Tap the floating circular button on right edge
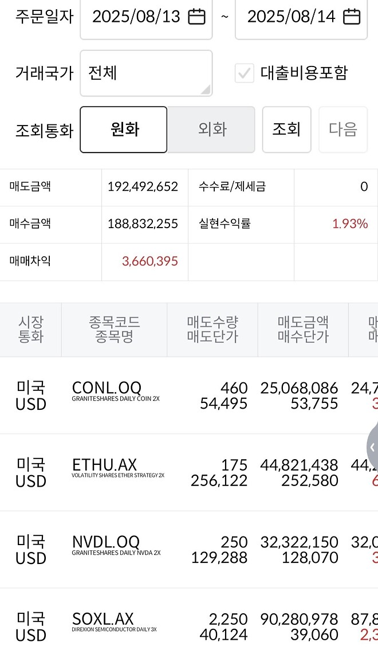This screenshot has width=378, height=650. point(373,448)
